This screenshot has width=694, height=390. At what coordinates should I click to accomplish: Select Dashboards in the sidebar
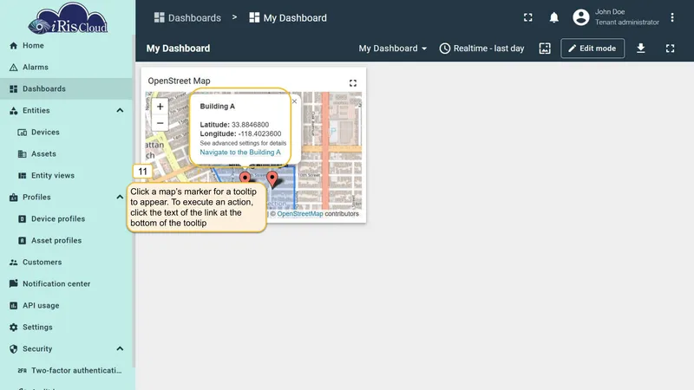67,89
